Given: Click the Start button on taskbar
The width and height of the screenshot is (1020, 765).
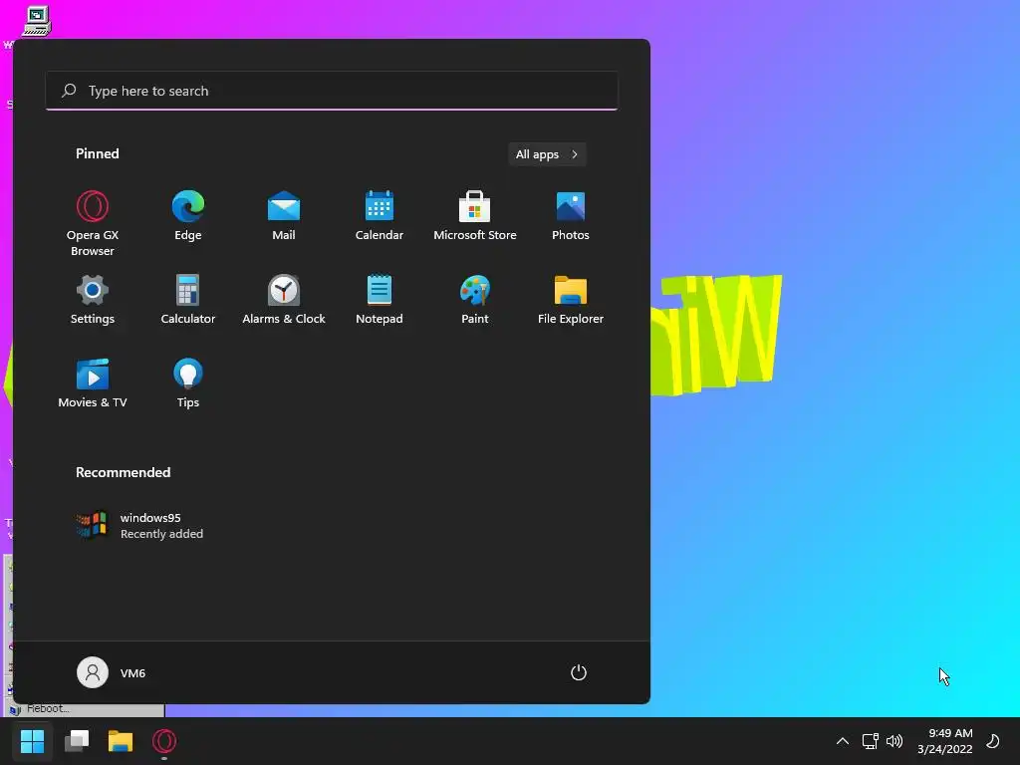Looking at the screenshot, I should point(32,741).
